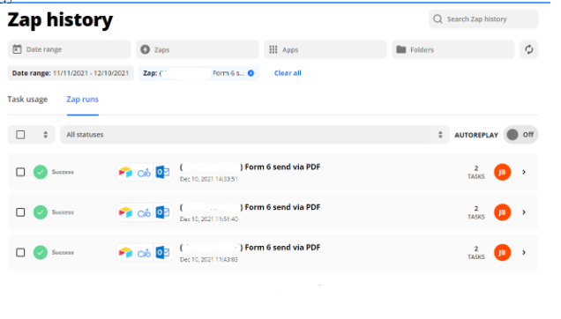
Task: Click Airtable icon in 11:51:40 run
Action: [125, 212]
